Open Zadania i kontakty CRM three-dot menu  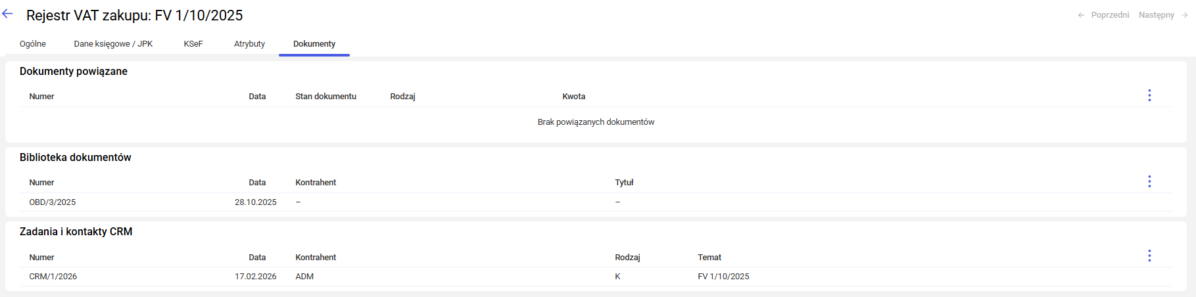pyautogui.click(x=1149, y=256)
